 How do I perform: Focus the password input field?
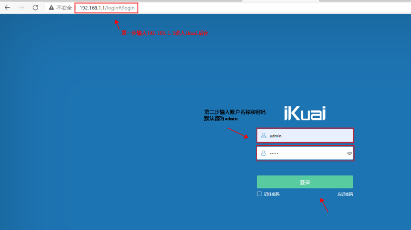(305, 154)
